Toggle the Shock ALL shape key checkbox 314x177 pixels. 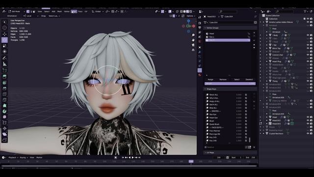point(246,95)
